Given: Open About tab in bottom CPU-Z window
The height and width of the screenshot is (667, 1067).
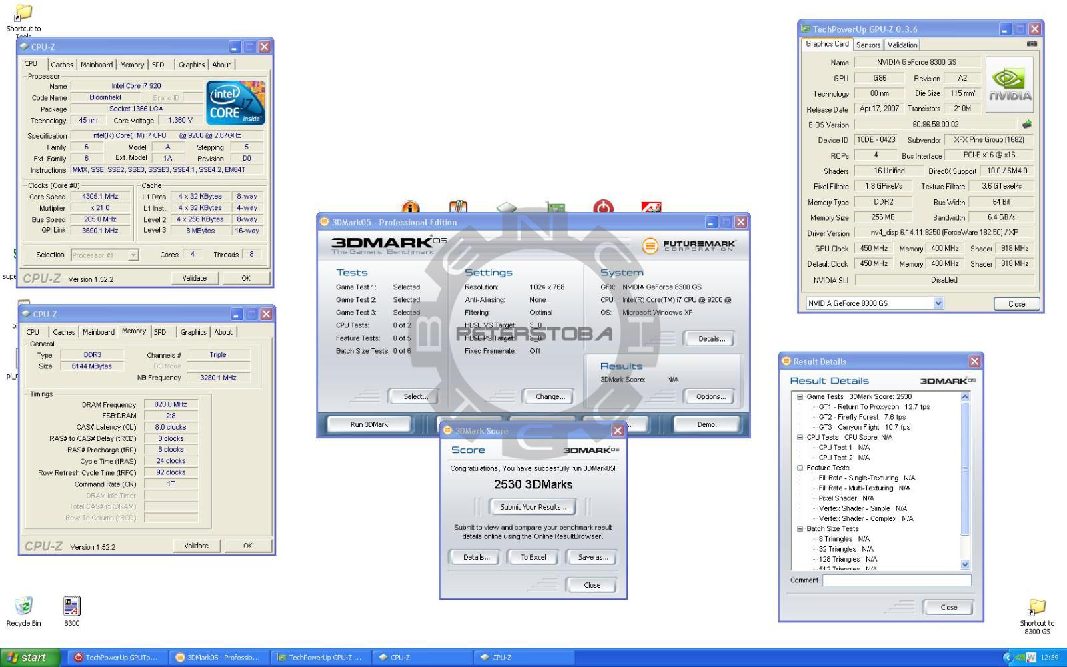Looking at the screenshot, I should pyautogui.click(x=223, y=332).
